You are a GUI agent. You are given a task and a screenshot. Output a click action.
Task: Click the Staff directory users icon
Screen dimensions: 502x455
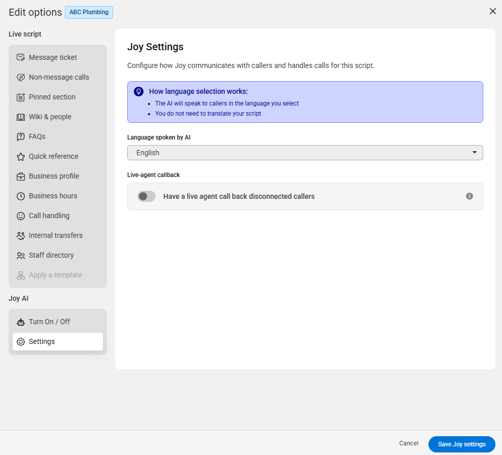tap(21, 256)
